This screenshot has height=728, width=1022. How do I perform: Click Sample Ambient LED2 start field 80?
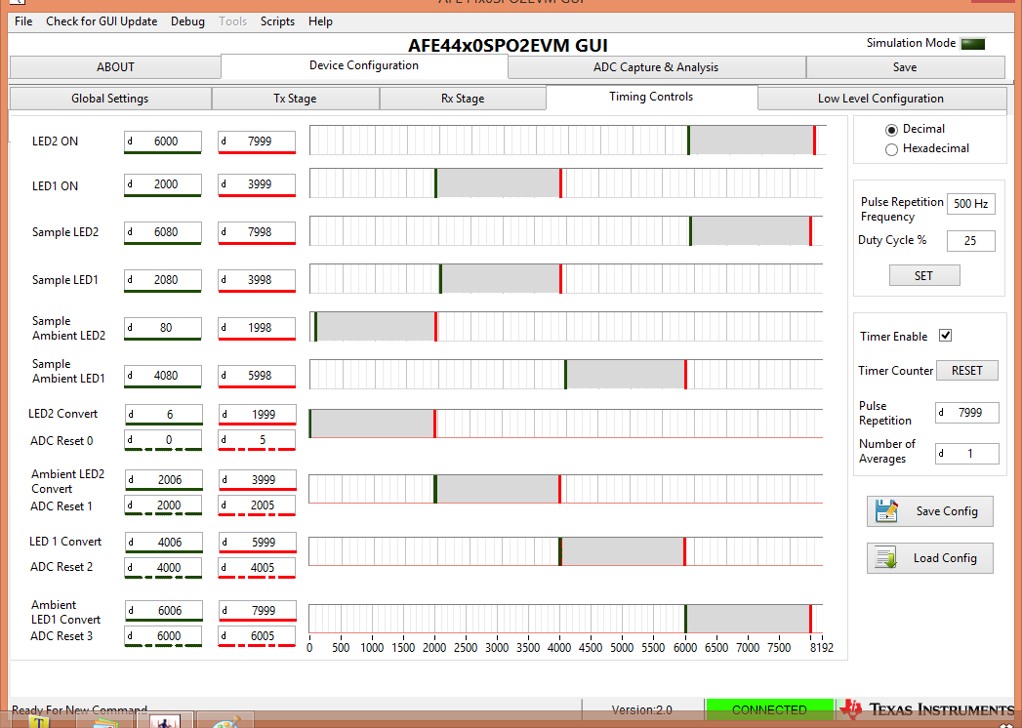(163, 328)
